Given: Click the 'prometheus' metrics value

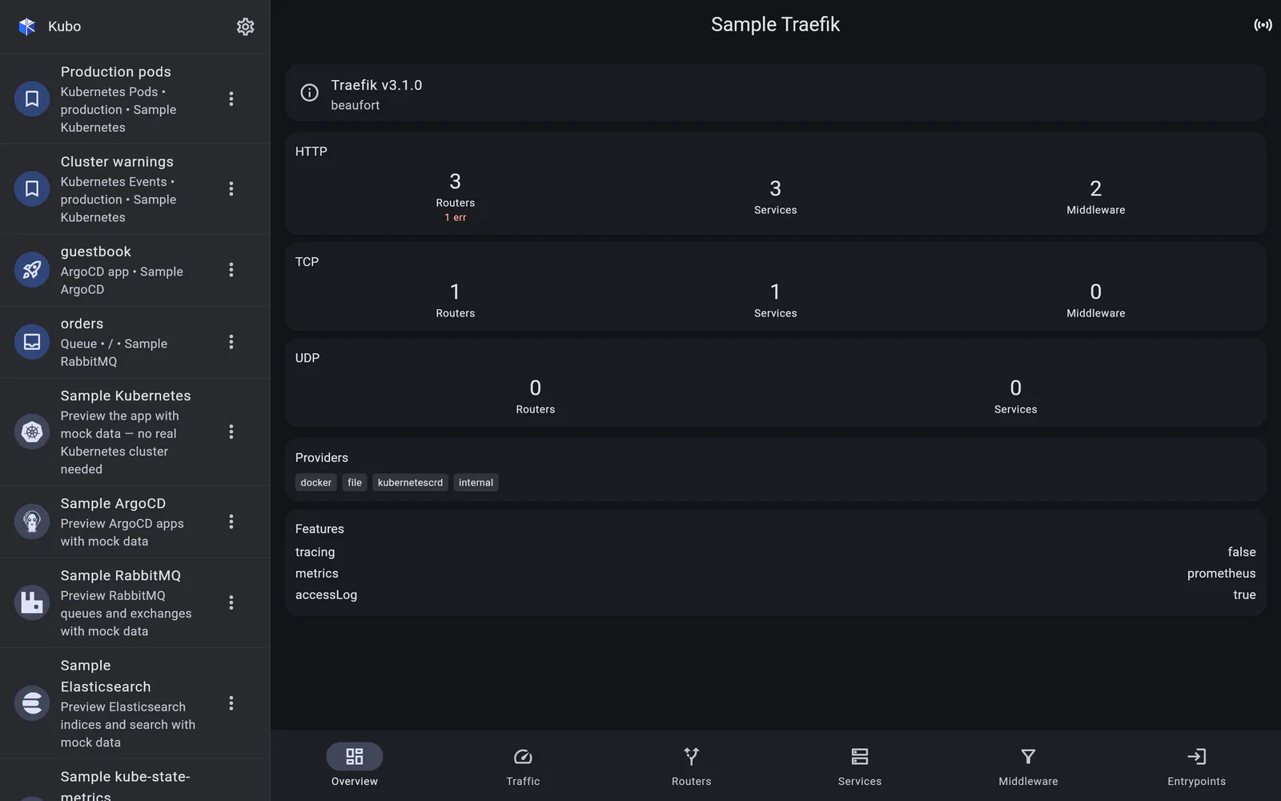Looking at the screenshot, I should (x=1221, y=574).
